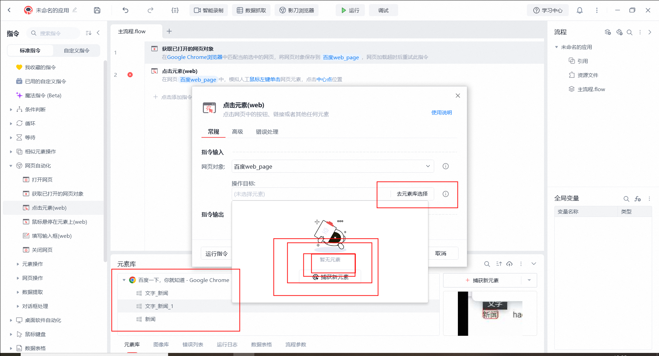The height and width of the screenshot is (356, 659).
Task: Click the red error icon on step 2
Action: 130,75
